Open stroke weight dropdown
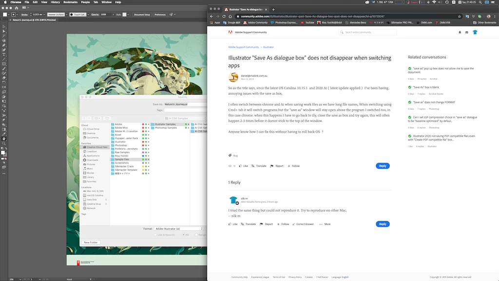Image resolution: width=499 pixels, height=281 pixels. pos(44,14)
